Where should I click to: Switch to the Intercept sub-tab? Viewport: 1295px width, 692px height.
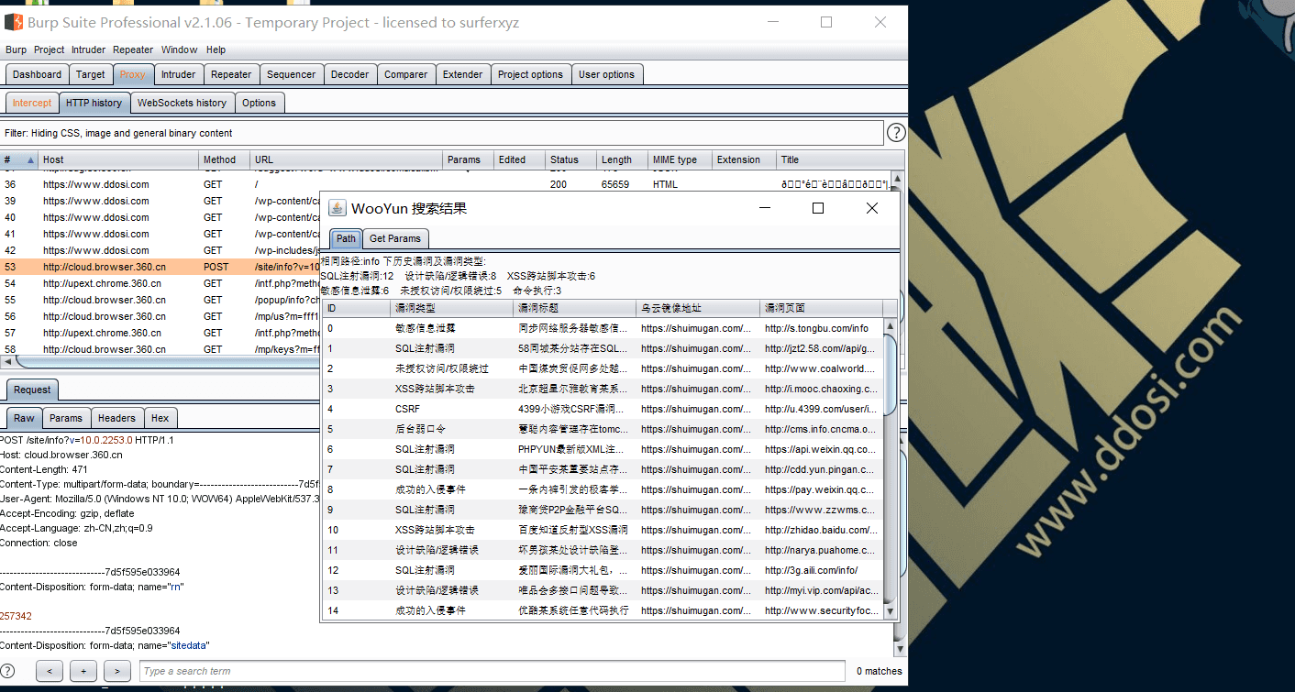click(x=32, y=103)
